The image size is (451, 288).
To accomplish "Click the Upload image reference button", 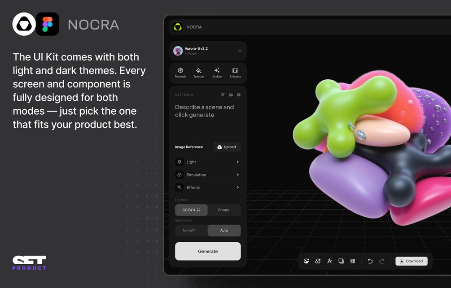I will pos(227,147).
